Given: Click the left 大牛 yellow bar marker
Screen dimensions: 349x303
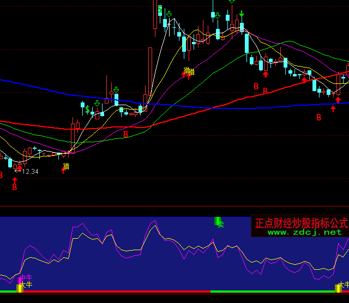Looking at the screenshot, I should [20, 288].
